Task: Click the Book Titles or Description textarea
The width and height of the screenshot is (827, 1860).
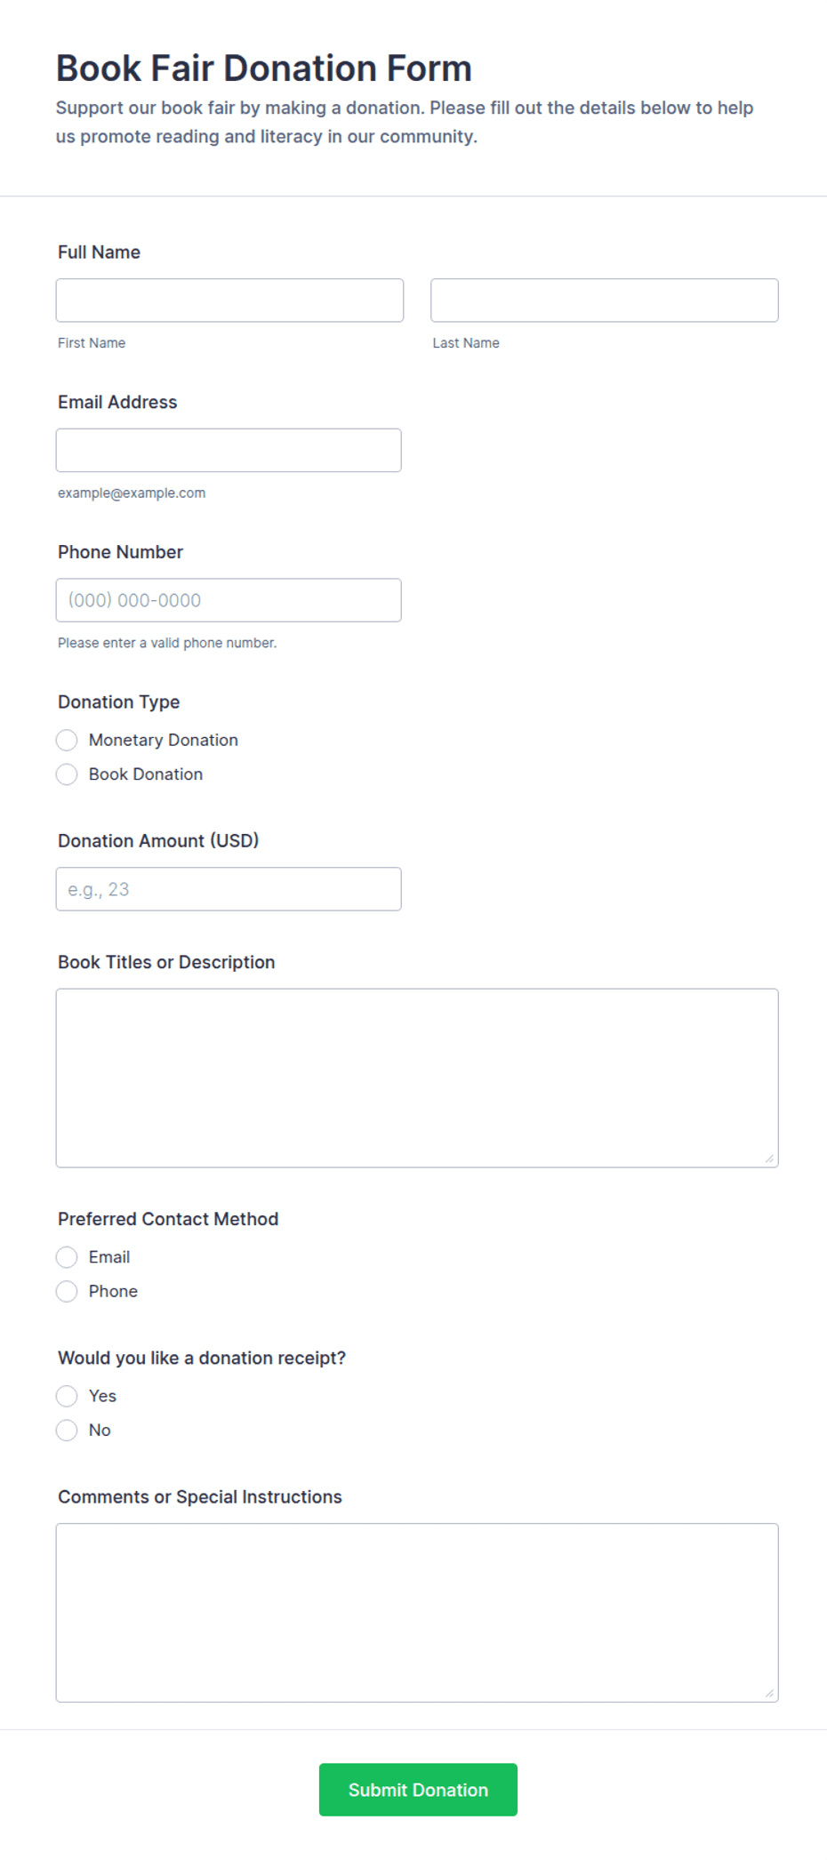Action: tap(417, 1078)
